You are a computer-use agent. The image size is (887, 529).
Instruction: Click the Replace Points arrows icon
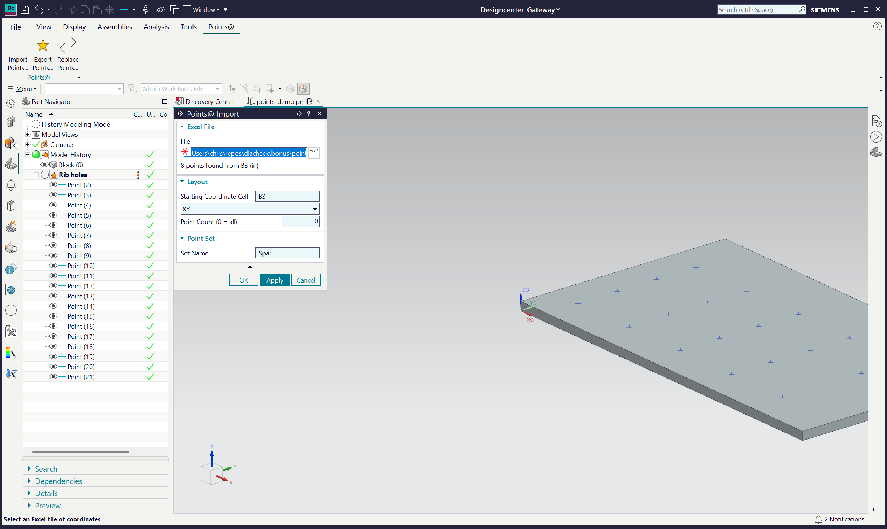[68, 45]
